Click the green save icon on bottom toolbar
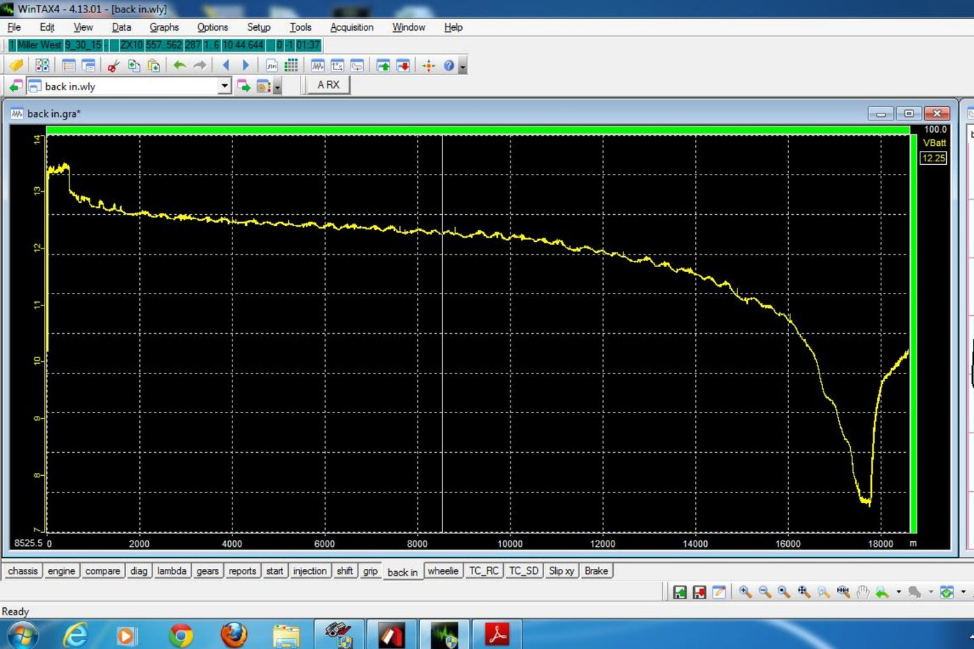 point(680,592)
